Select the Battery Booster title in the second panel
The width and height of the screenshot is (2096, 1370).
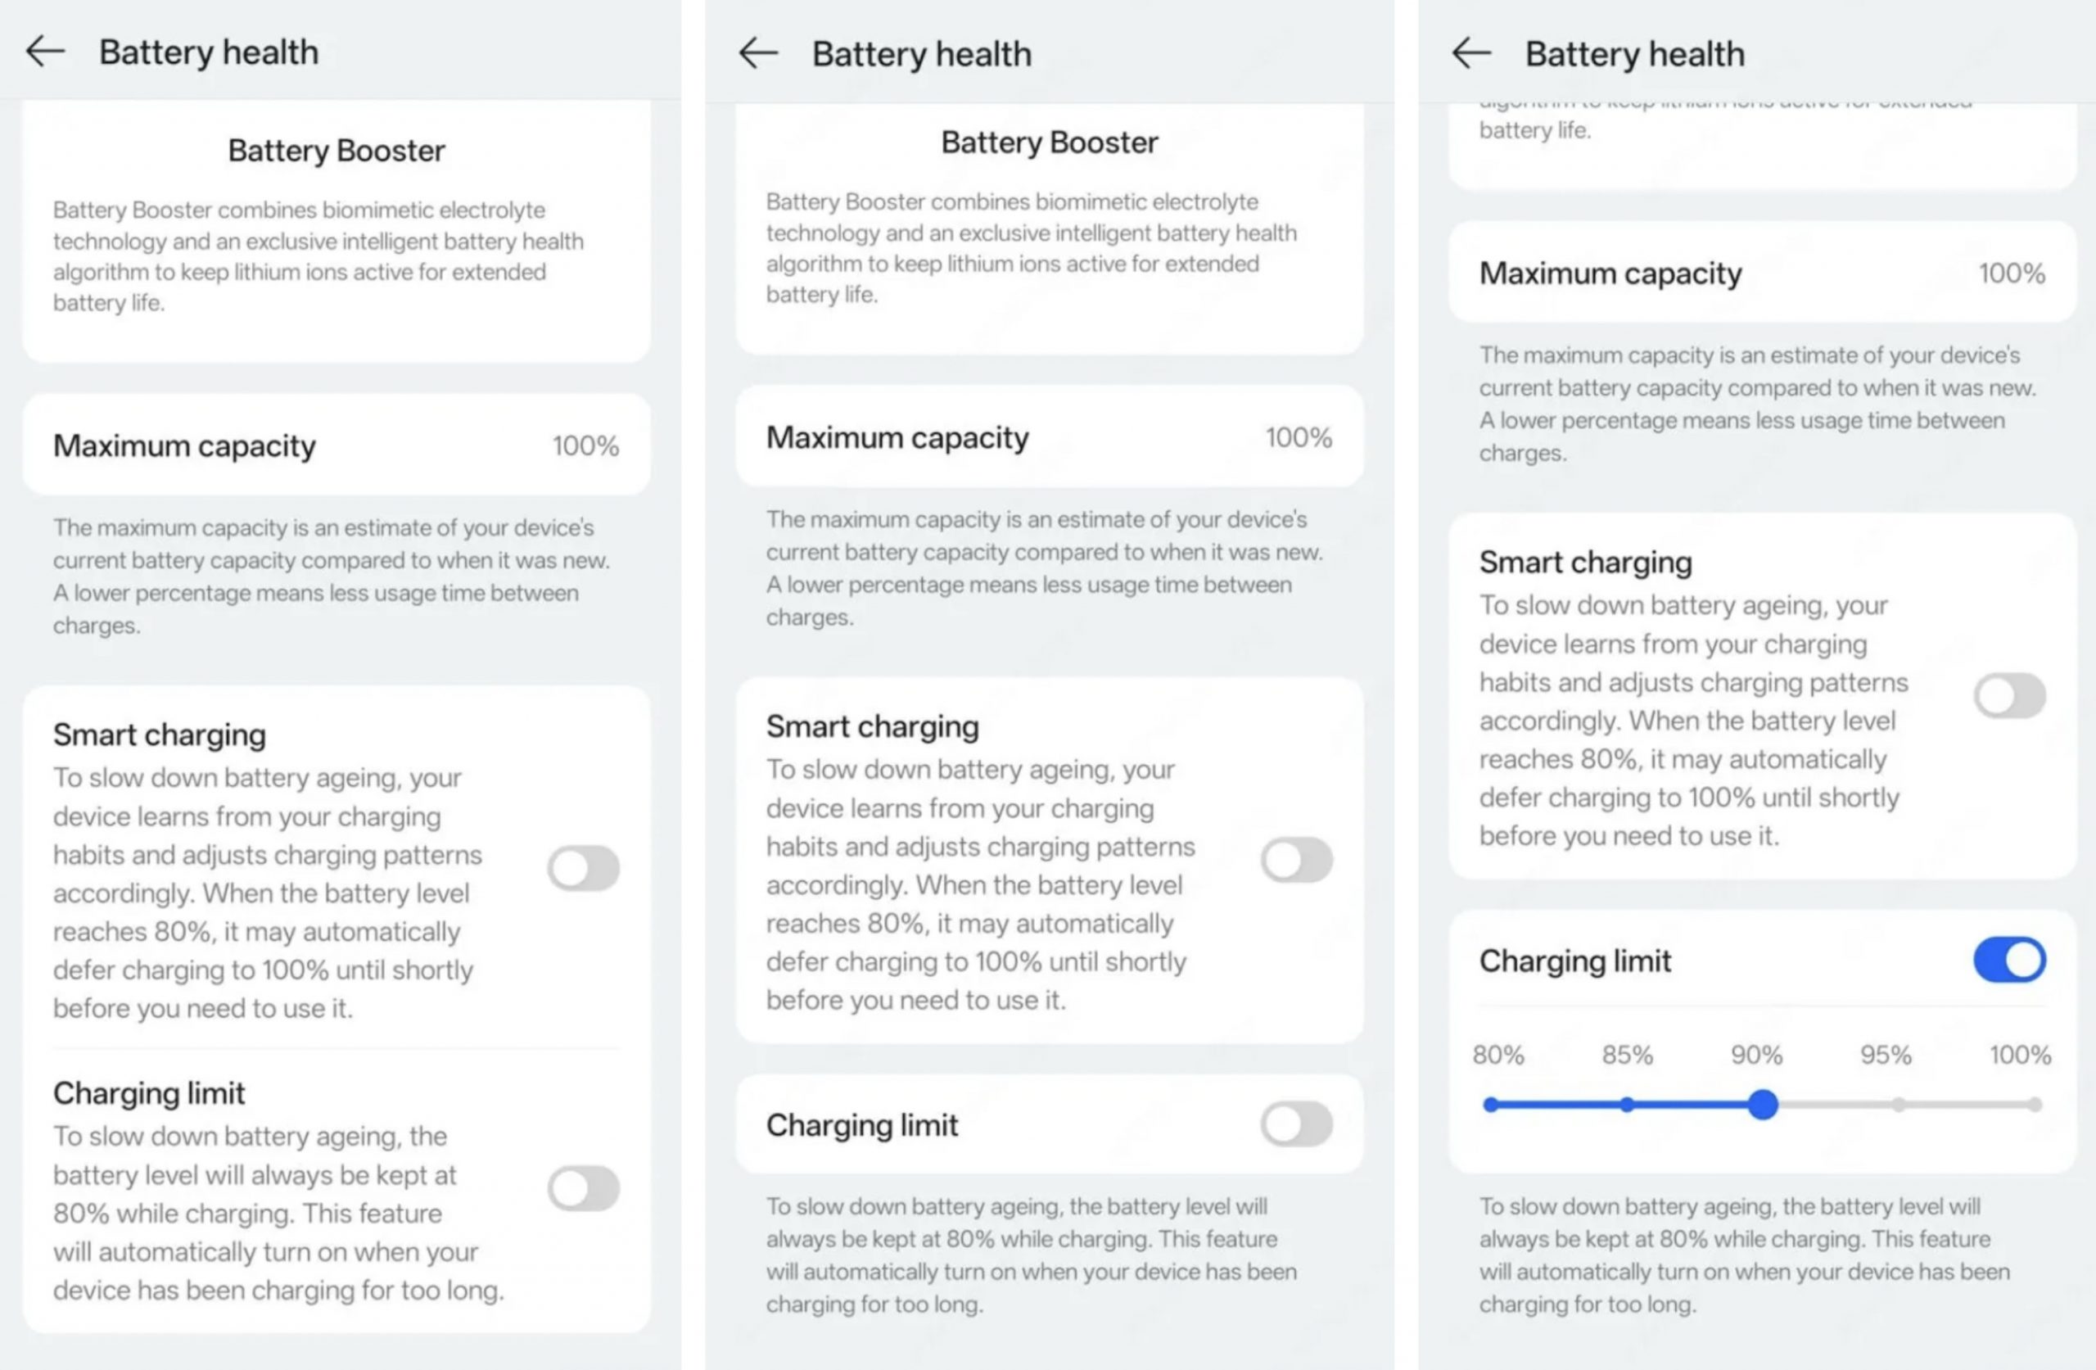pos(1048,142)
